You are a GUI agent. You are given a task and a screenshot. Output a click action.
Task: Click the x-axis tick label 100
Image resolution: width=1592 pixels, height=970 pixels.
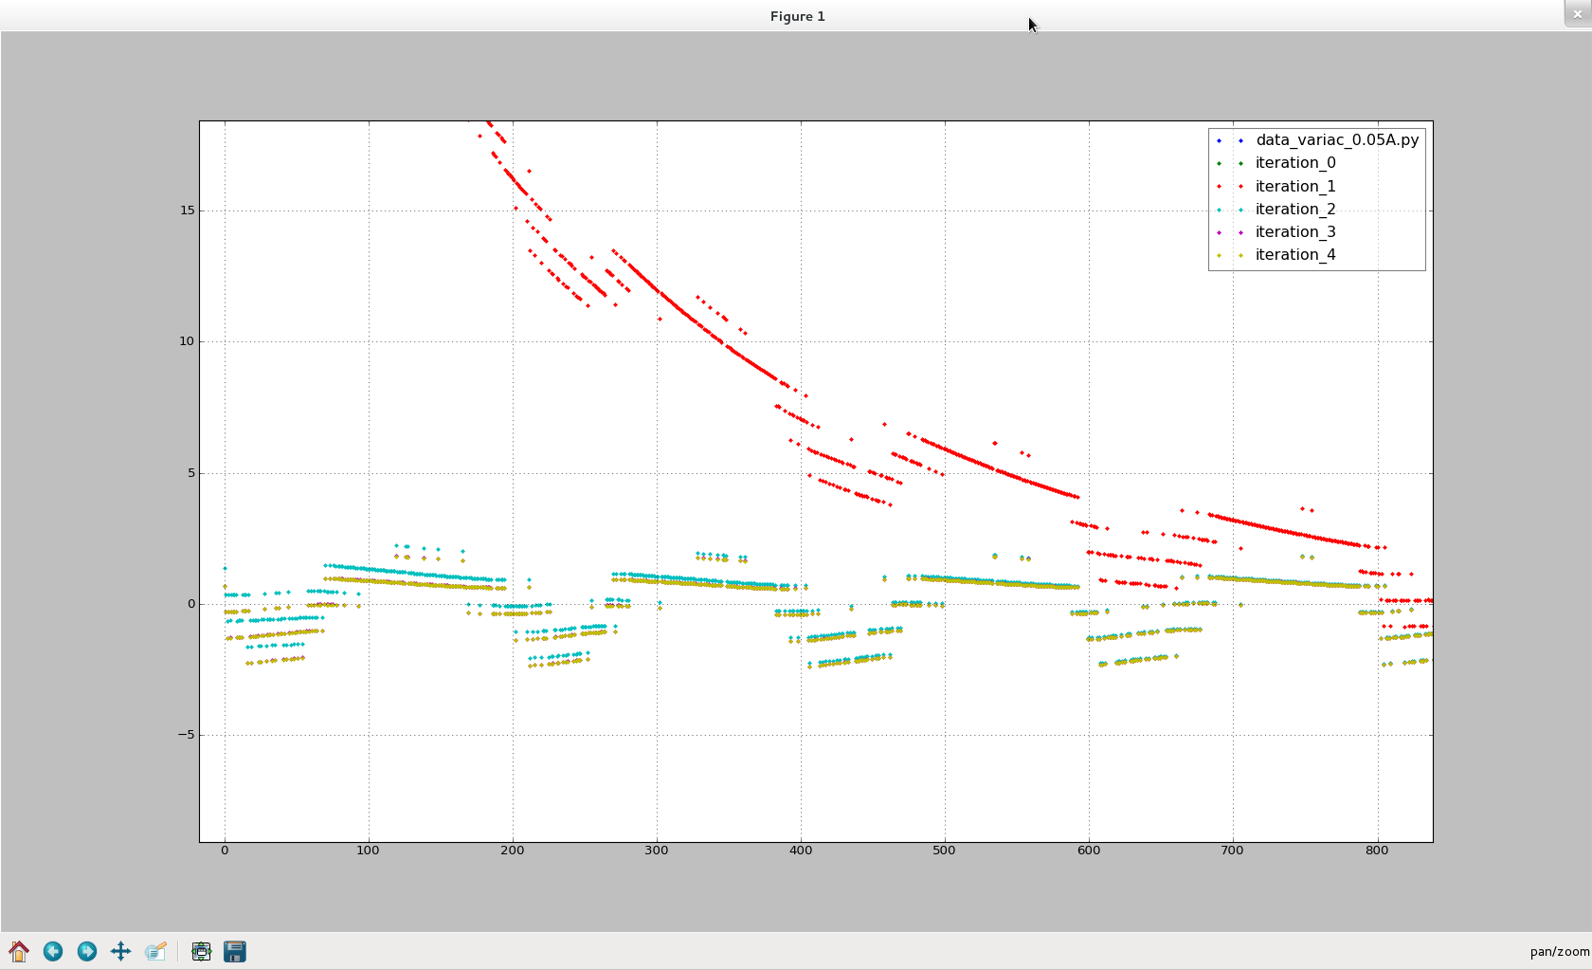coord(368,851)
